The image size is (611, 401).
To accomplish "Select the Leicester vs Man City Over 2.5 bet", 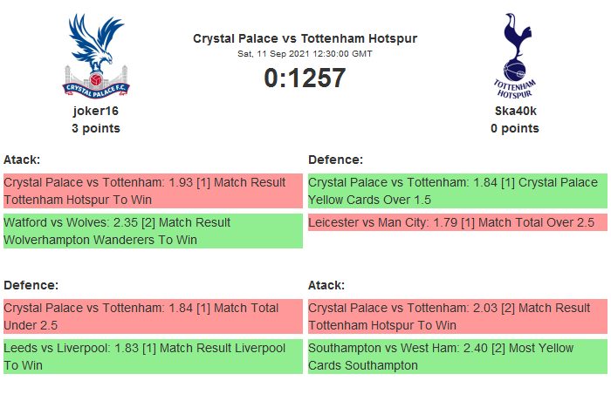I will coord(457,222).
